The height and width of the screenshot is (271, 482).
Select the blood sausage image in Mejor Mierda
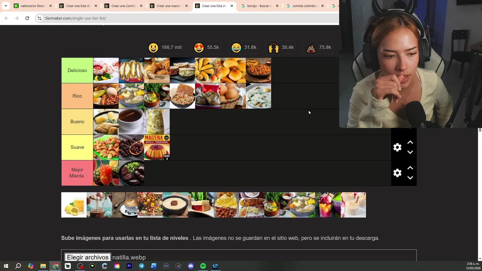(x=131, y=173)
